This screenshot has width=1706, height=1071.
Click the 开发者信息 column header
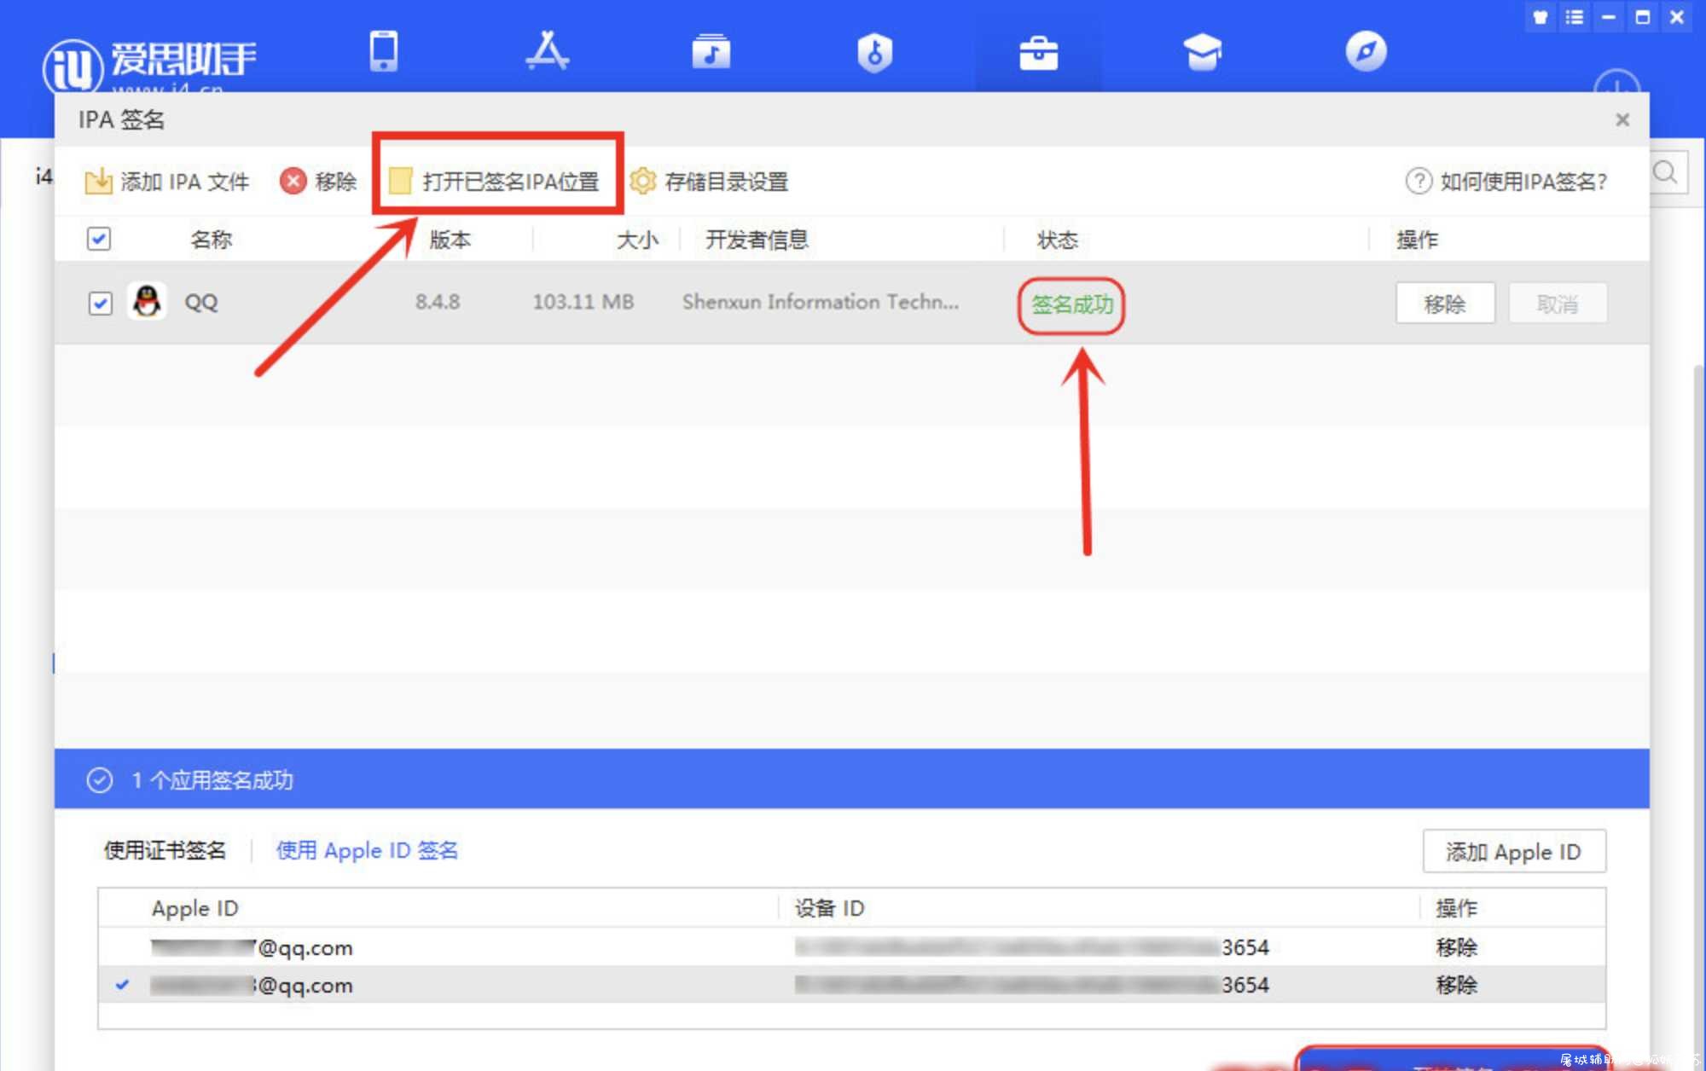[x=757, y=240]
